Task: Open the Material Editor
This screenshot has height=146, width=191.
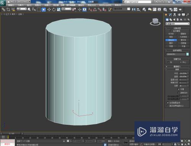Action: click(165, 10)
